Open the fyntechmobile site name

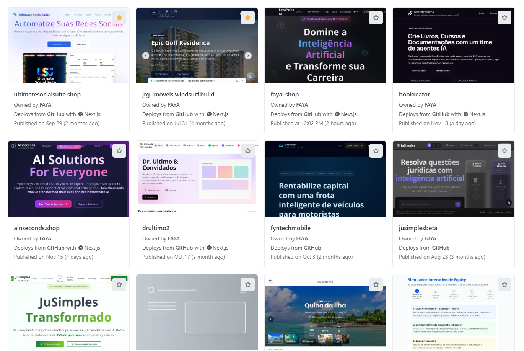pyautogui.click(x=290, y=228)
